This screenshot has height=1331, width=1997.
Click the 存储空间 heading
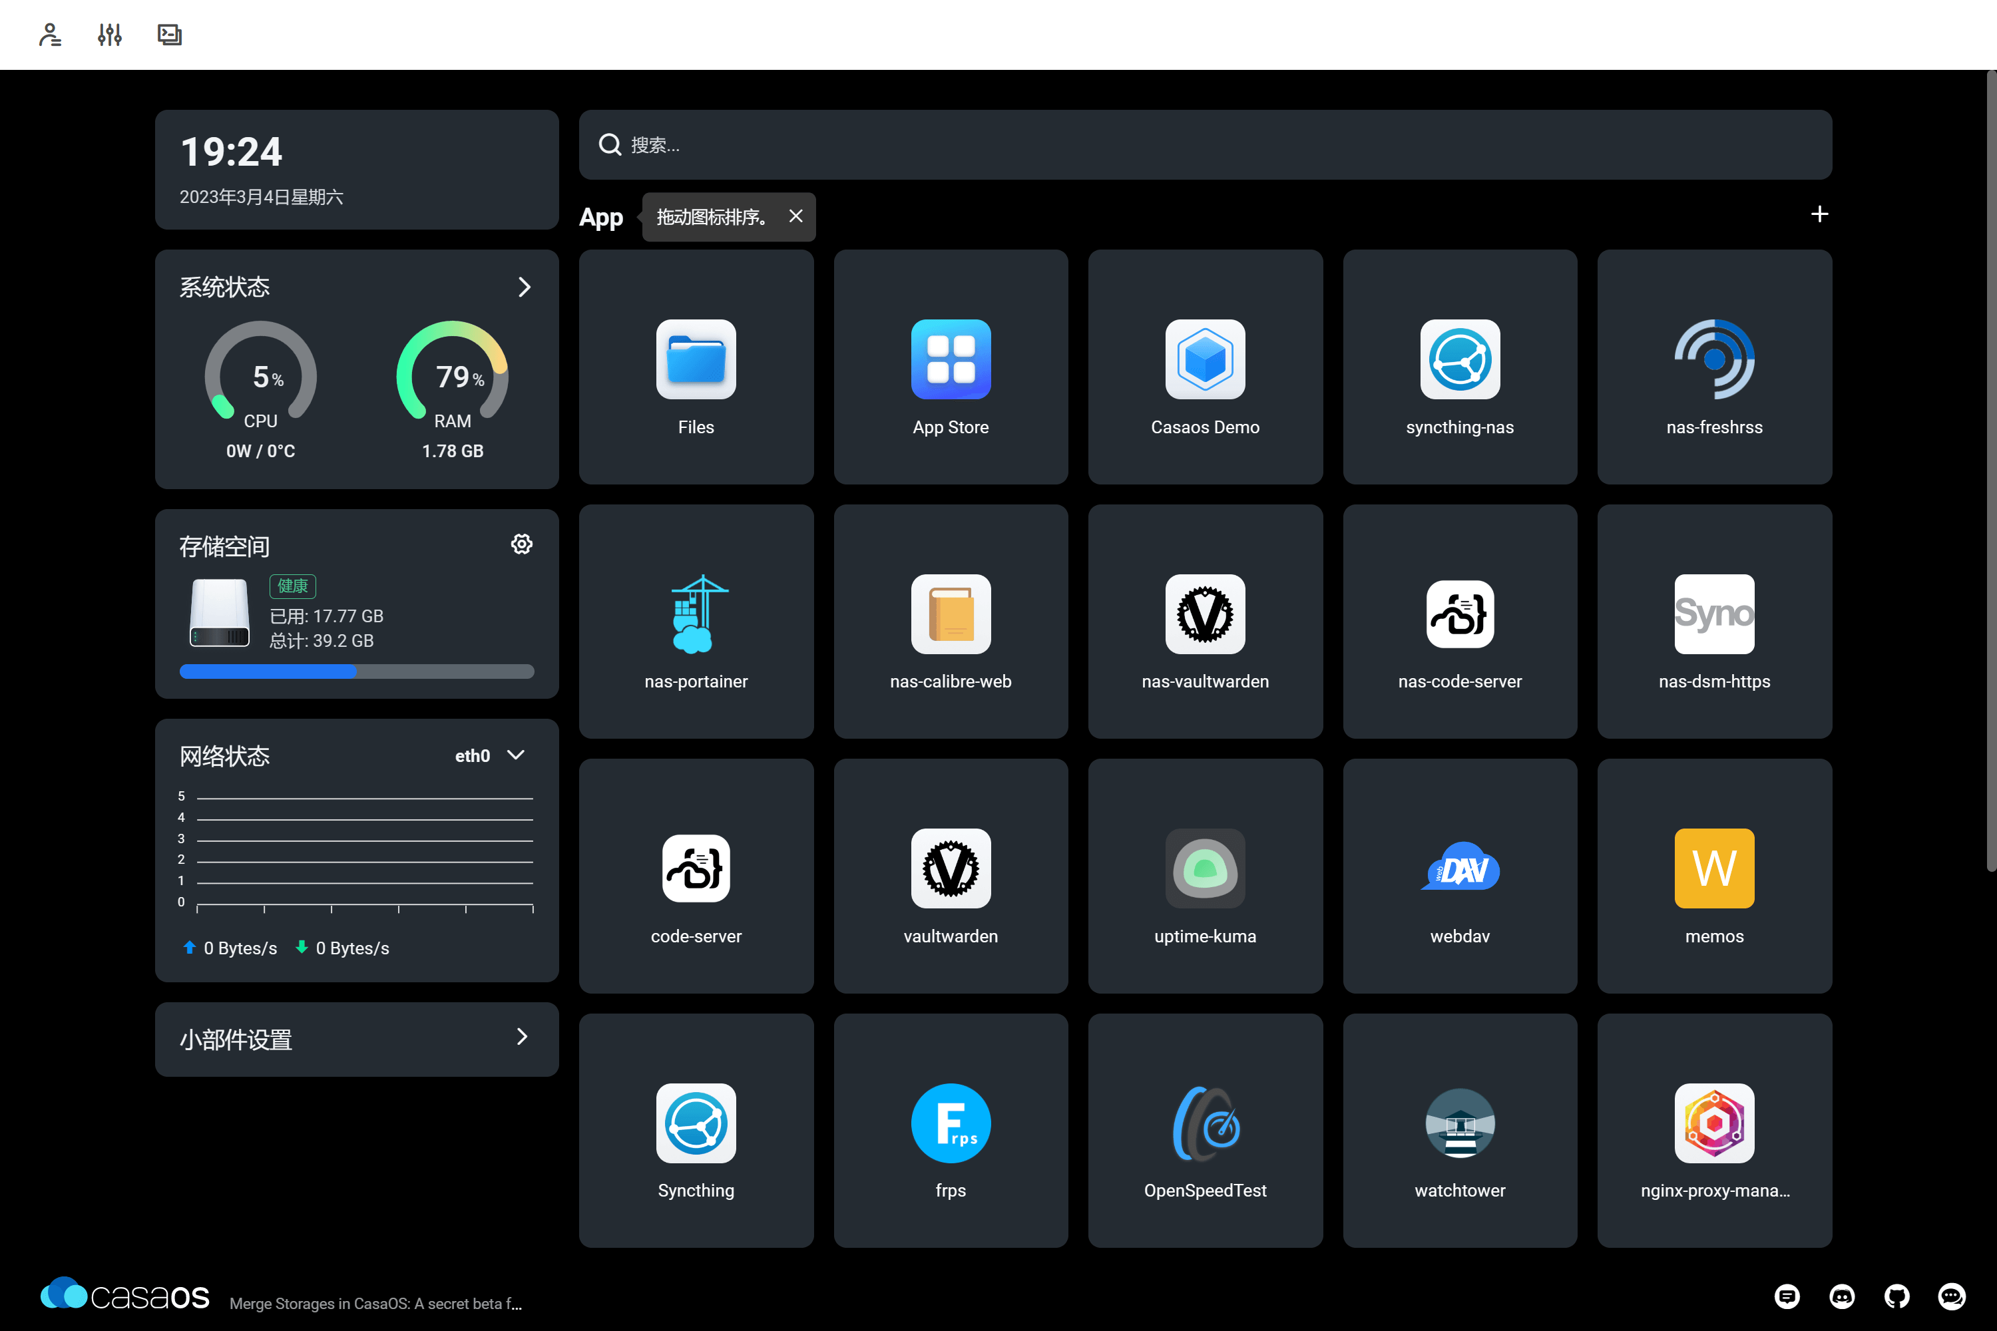(224, 546)
